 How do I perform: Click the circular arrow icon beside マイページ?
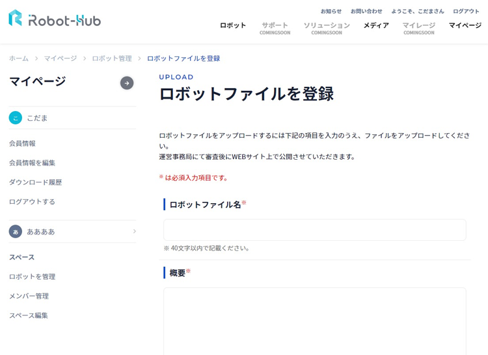pos(127,83)
